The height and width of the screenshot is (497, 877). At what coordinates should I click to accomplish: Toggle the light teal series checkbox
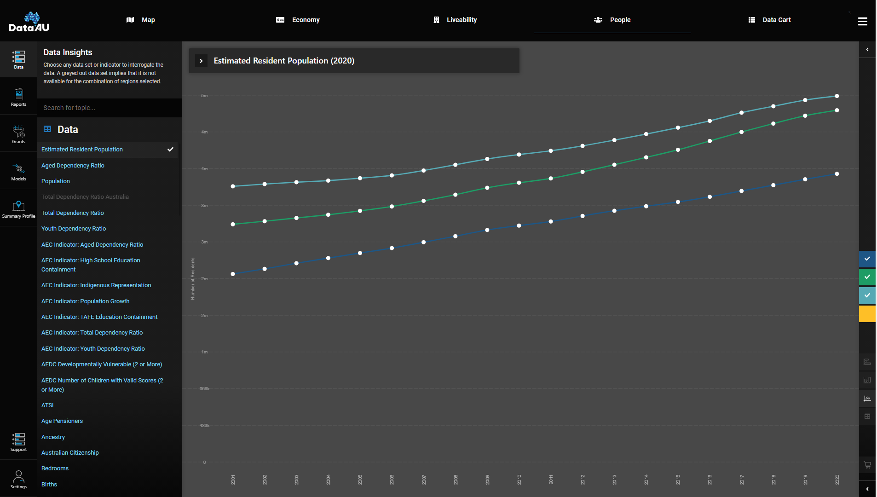[x=867, y=295]
